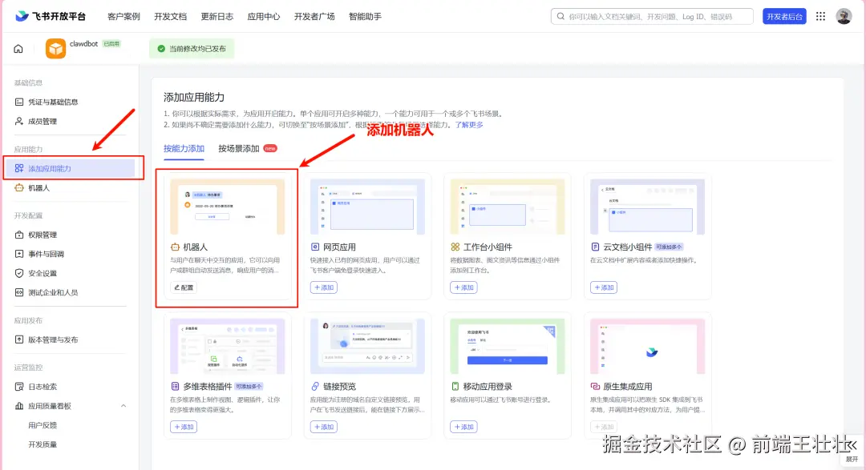Add the 多维表格插件 capability
This screenshot has height=470, width=866.
(x=184, y=427)
